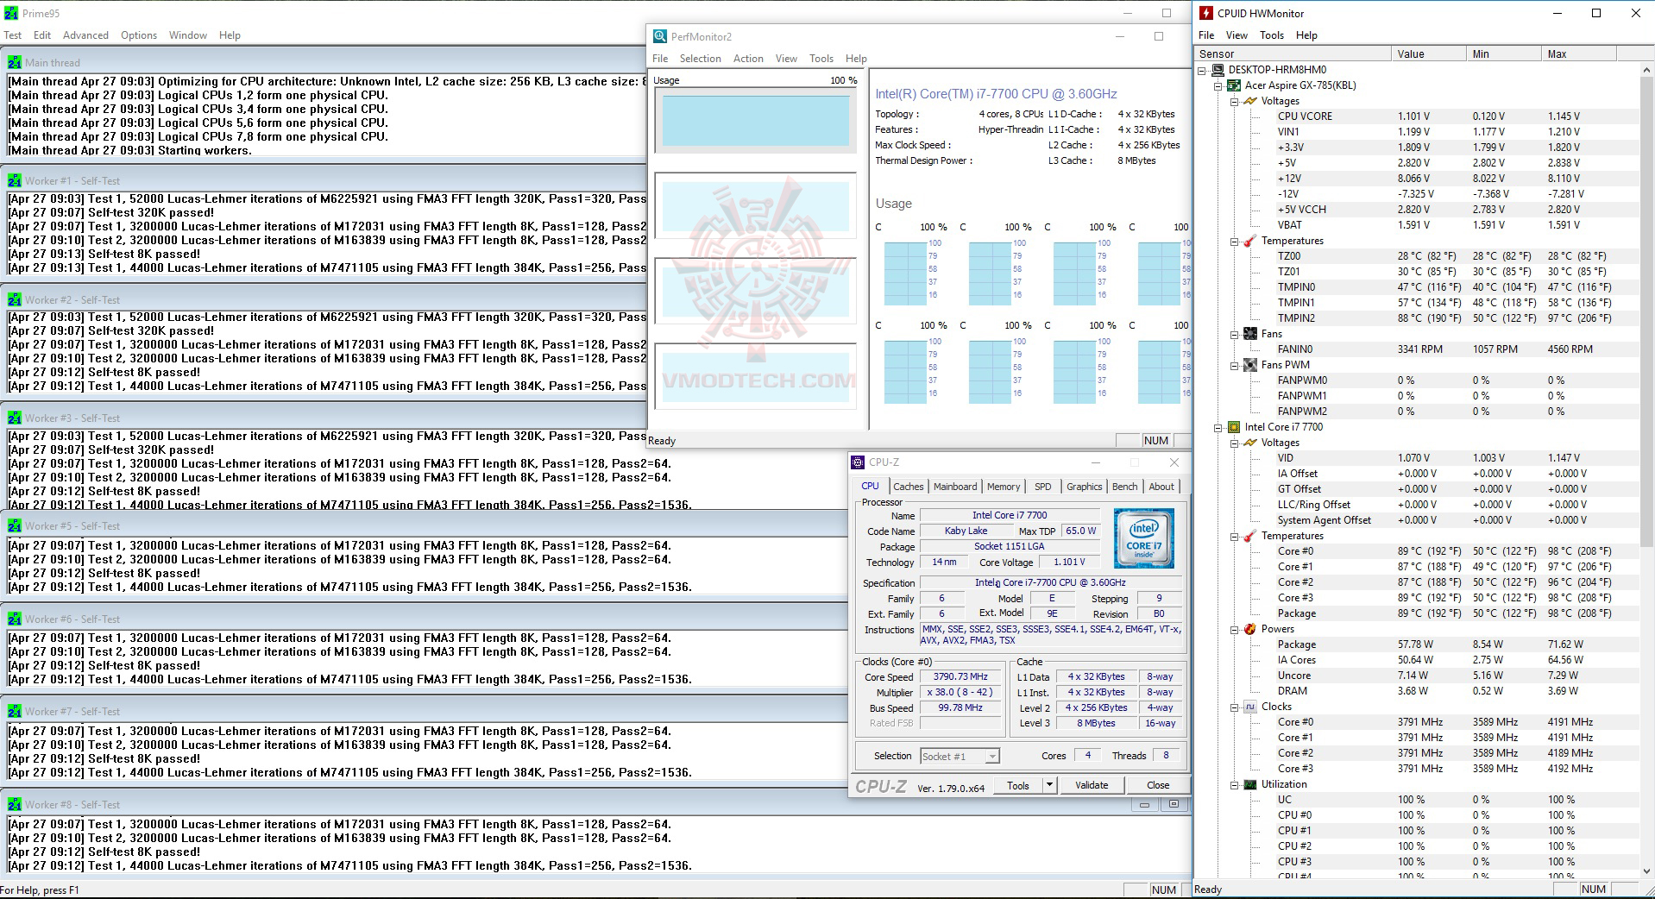Collapse the Fans group in HWMonitor
1655x899 pixels.
point(1235,335)
